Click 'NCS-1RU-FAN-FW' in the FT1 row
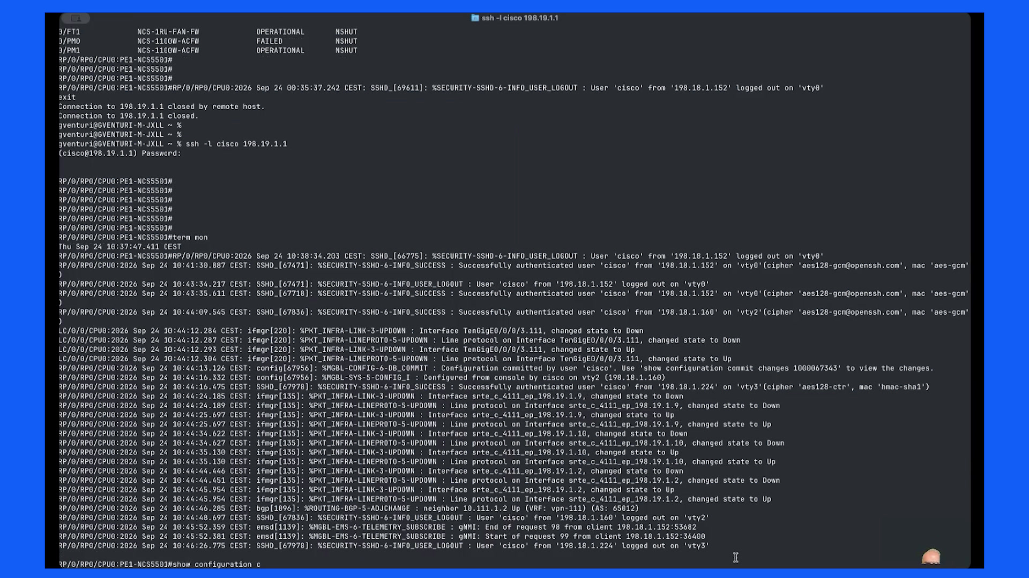The image size is (1029, 578). 168,32
